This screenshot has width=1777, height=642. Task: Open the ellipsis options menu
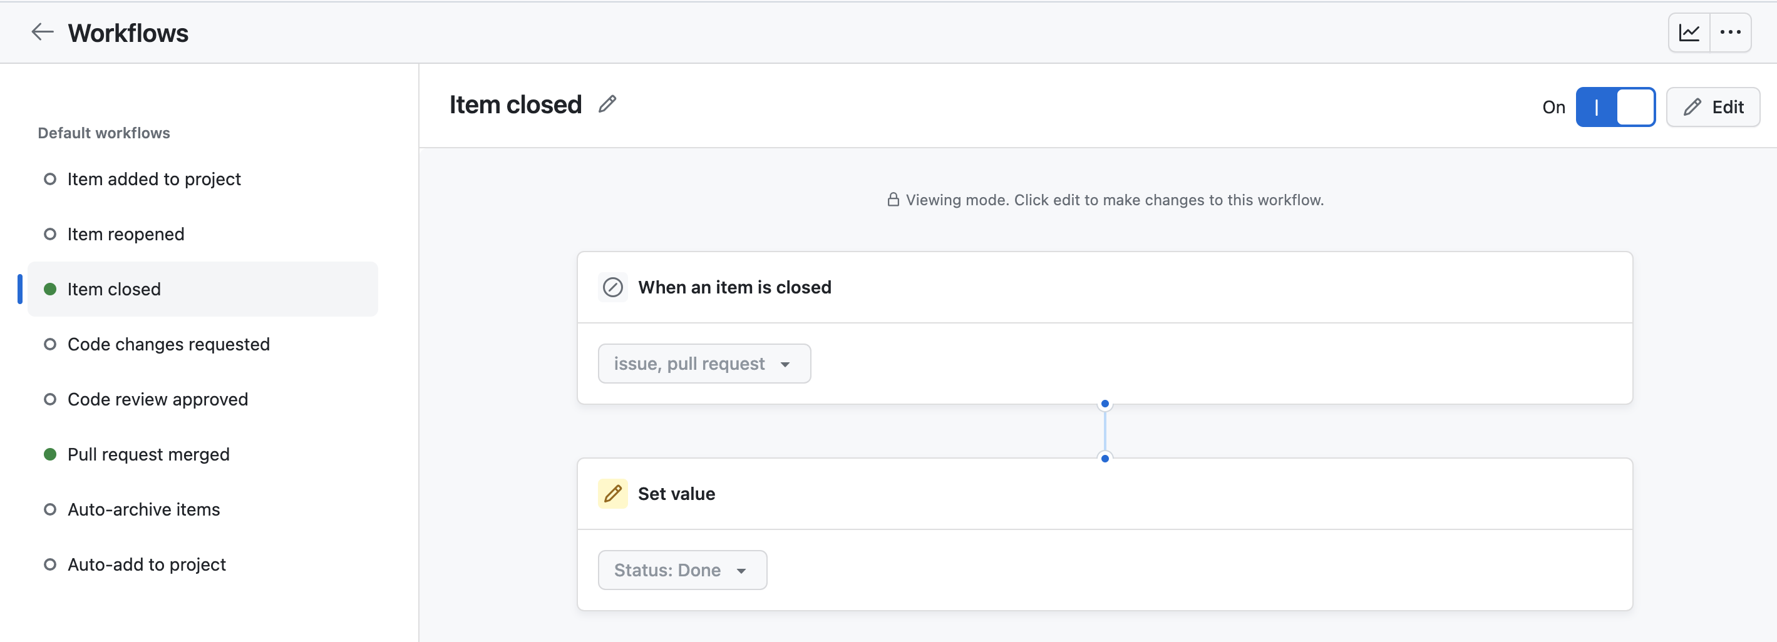click(x=1731, y=32)
